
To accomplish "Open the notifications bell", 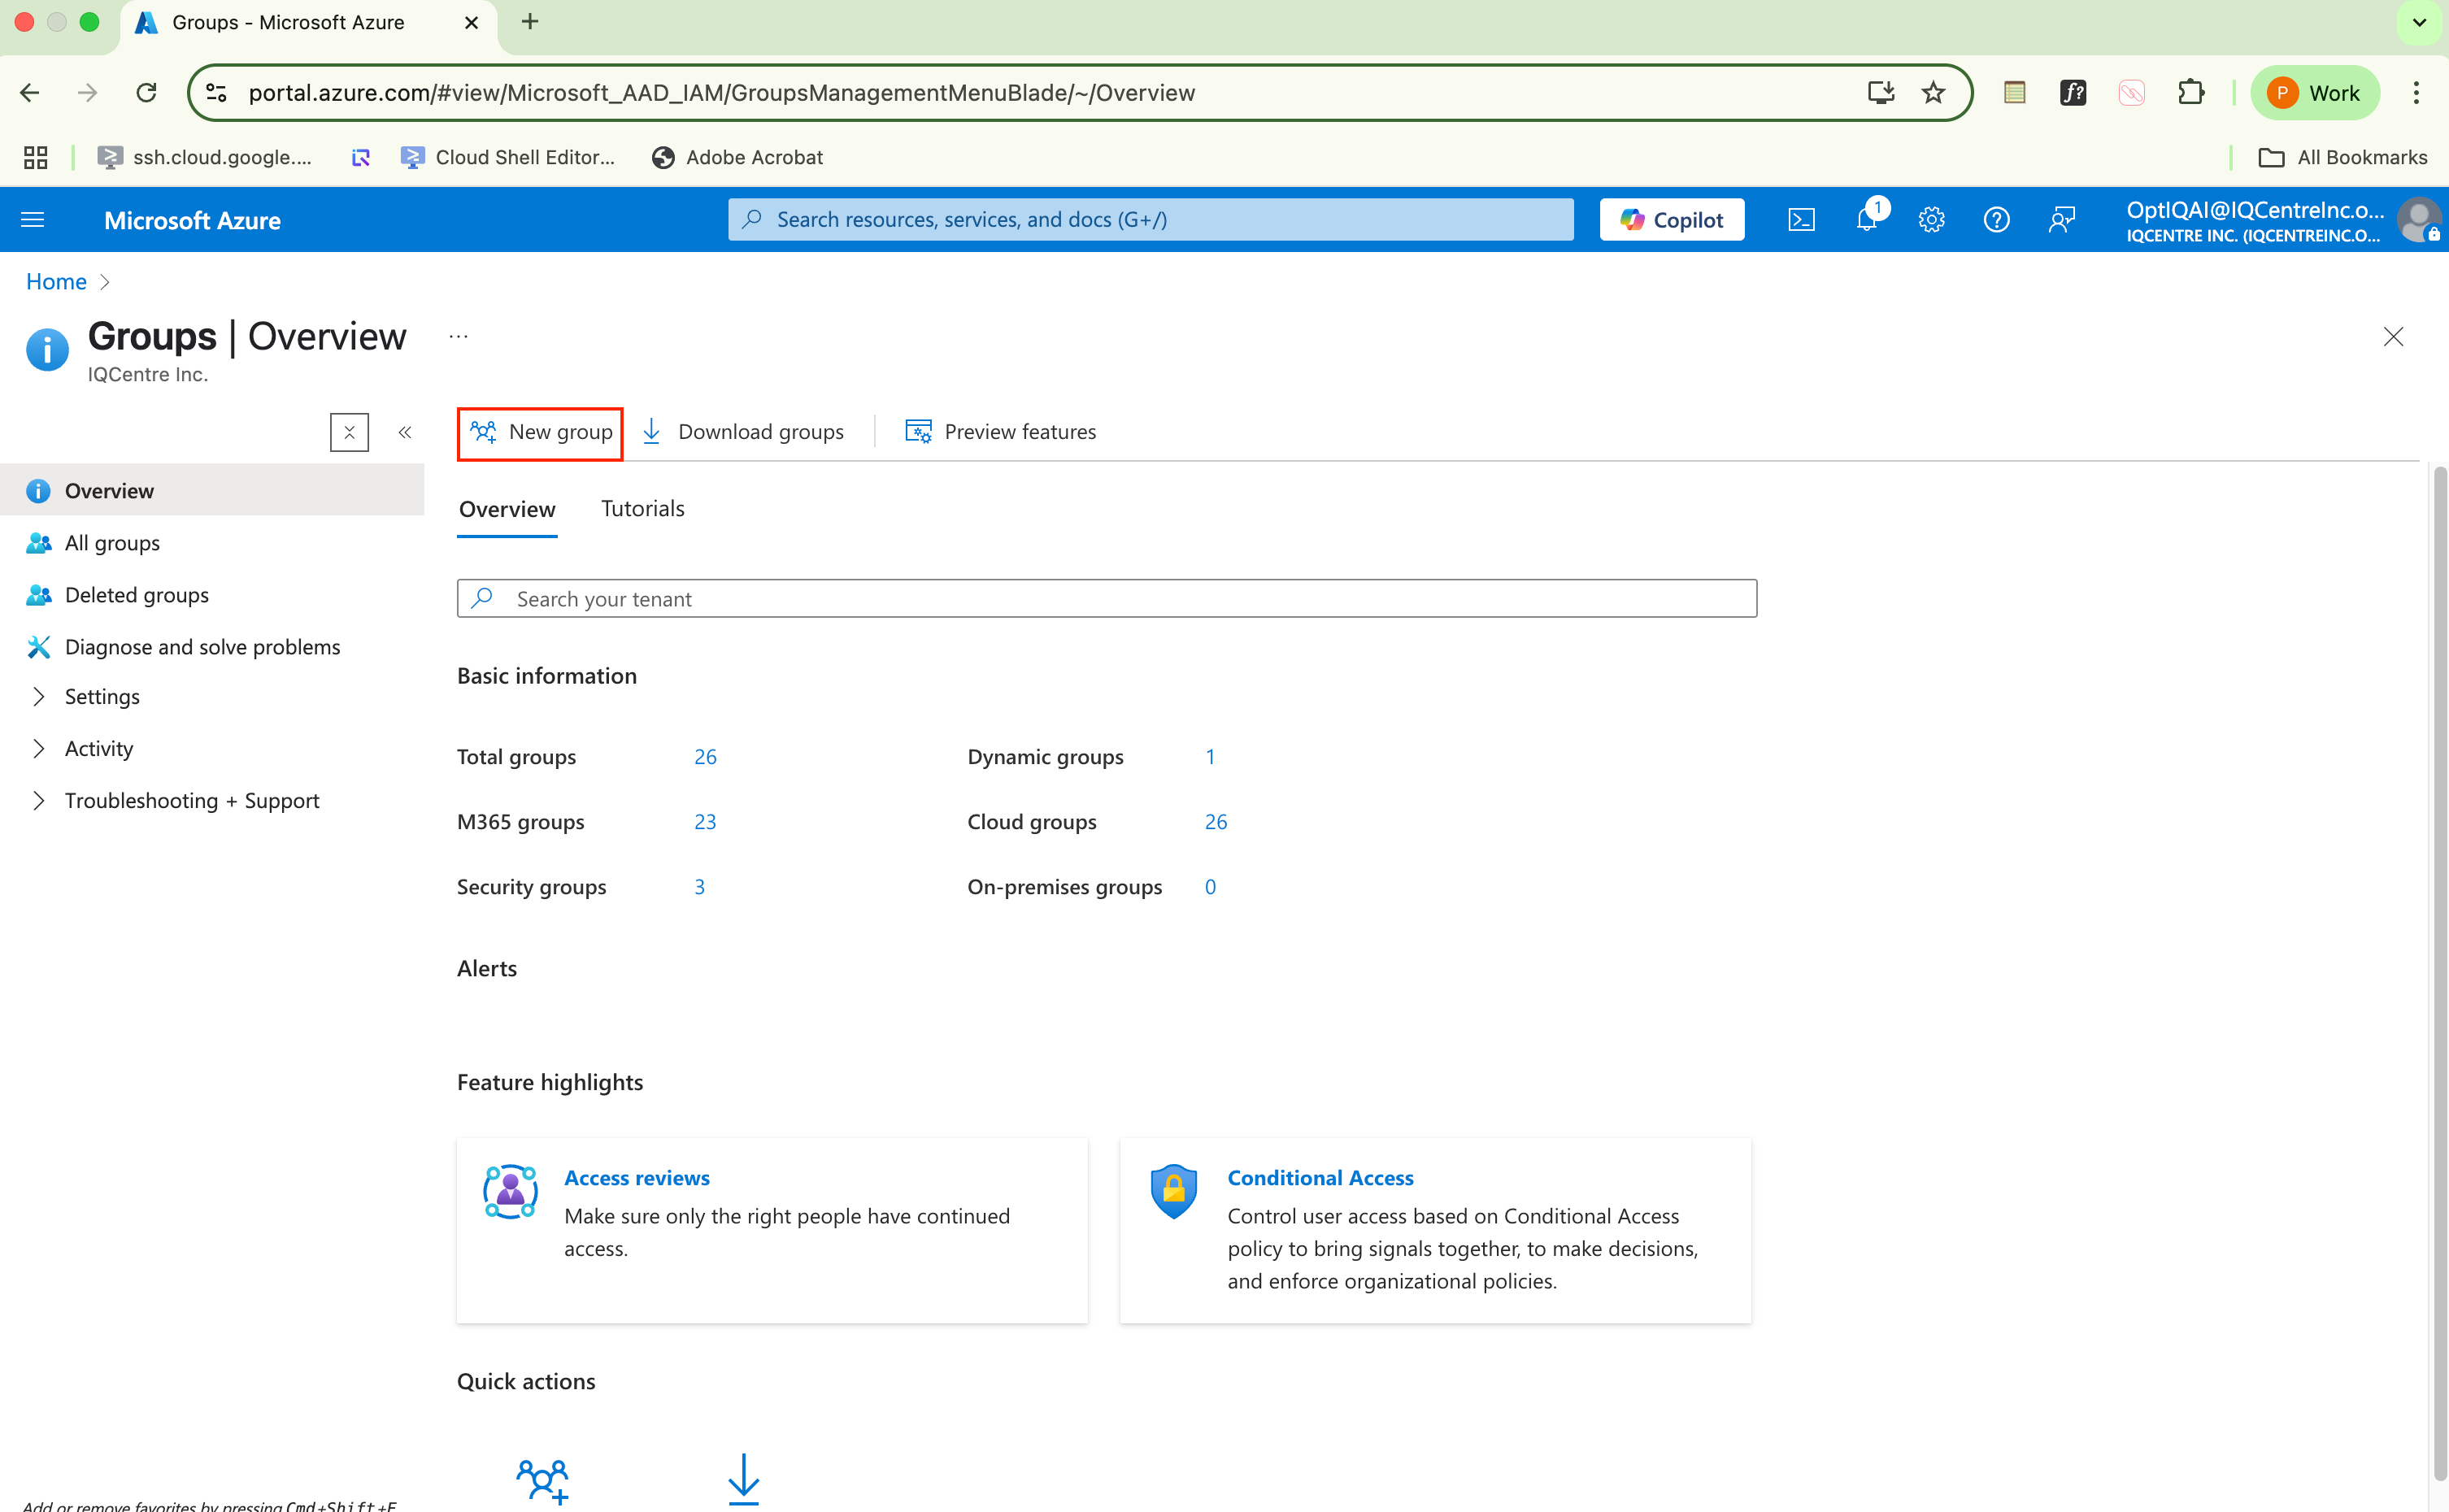I will [x=1867, y=219].
